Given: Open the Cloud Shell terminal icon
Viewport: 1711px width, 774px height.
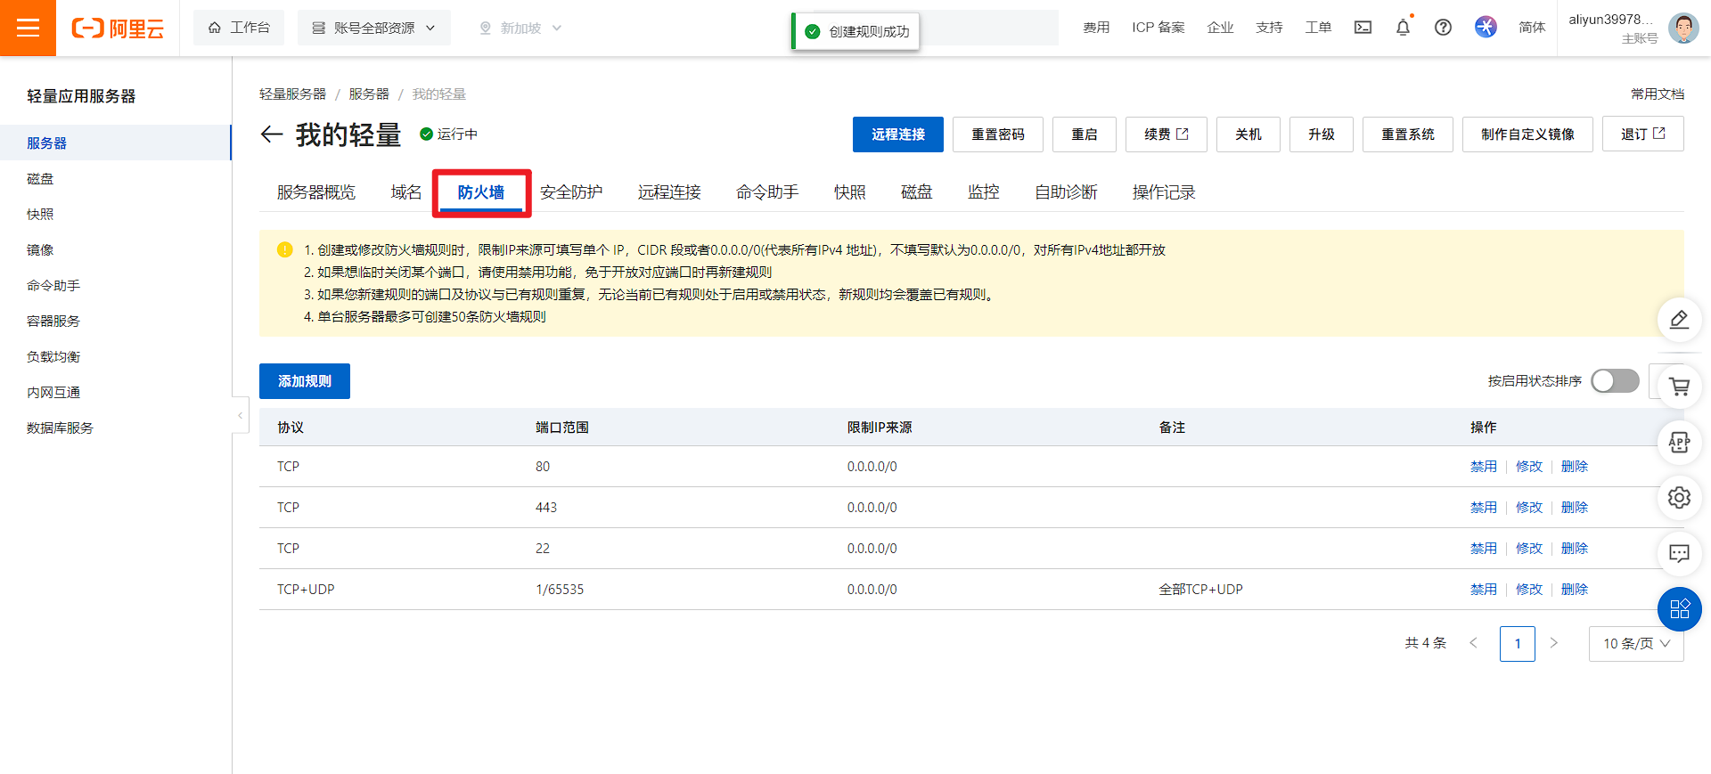Looking at the screenshot, I should [1363, 28].
